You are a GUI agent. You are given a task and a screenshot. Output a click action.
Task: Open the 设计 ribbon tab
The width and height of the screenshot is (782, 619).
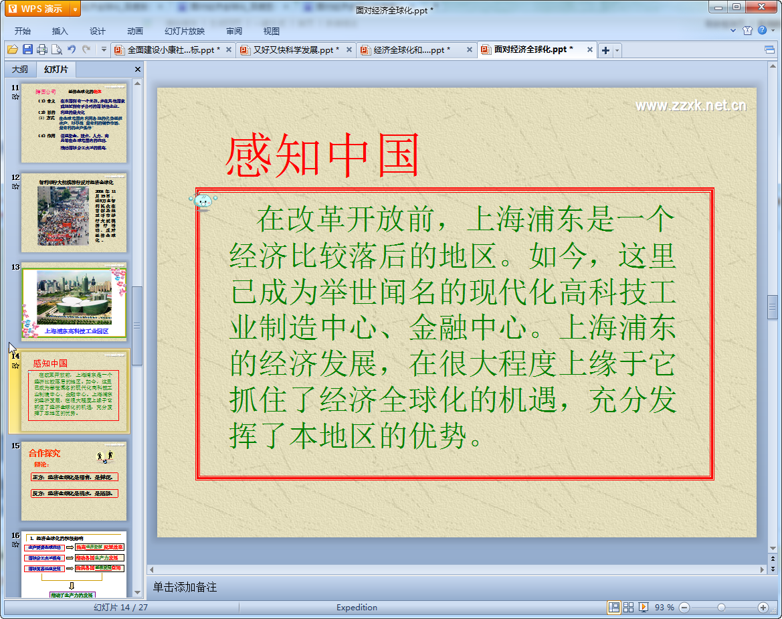[x=97, y=31]
